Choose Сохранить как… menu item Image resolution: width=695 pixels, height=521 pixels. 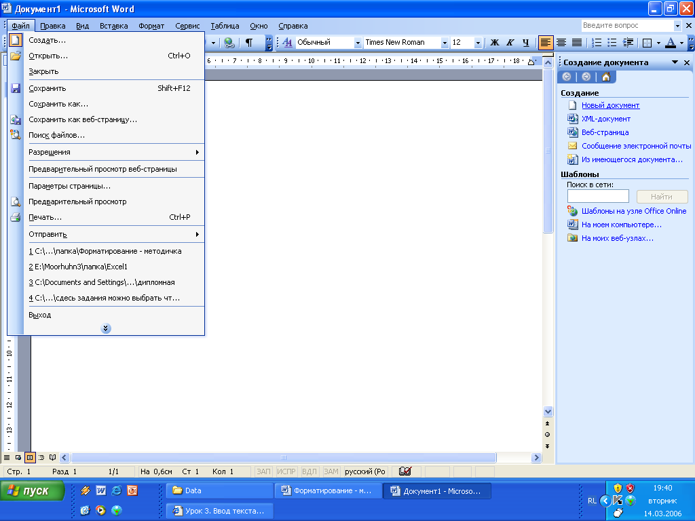(106, 104)
